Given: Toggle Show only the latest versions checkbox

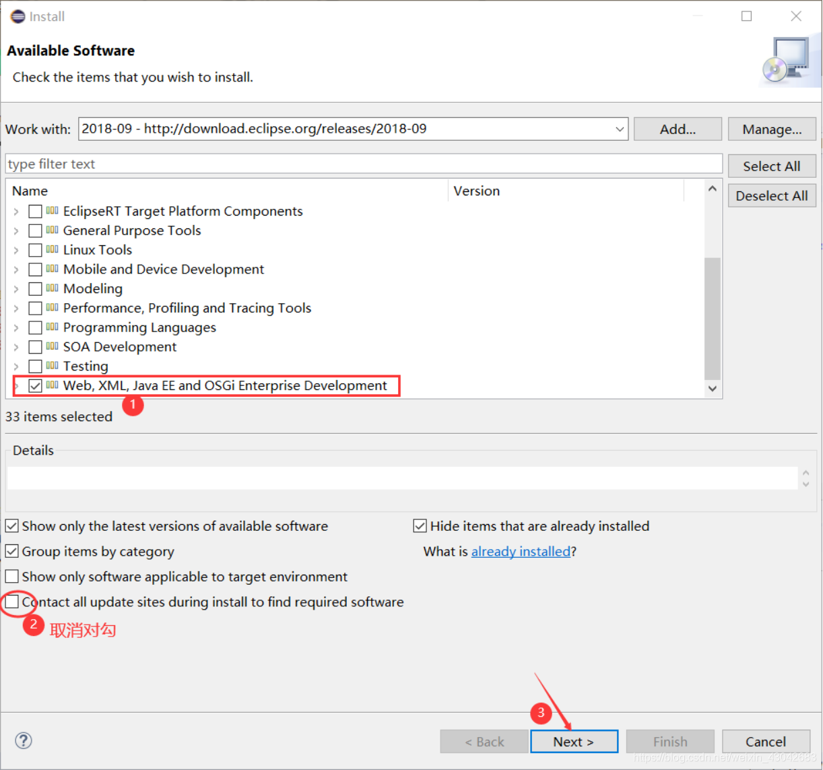Looking at the screenshot, I should point(12,526).
